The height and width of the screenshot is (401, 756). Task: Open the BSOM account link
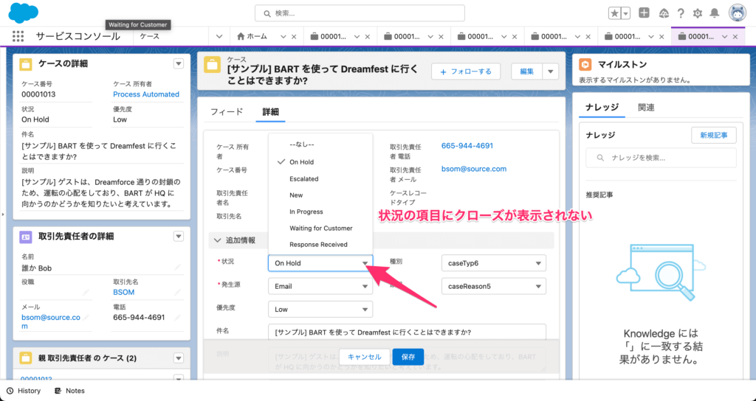[x=124, y=292]
